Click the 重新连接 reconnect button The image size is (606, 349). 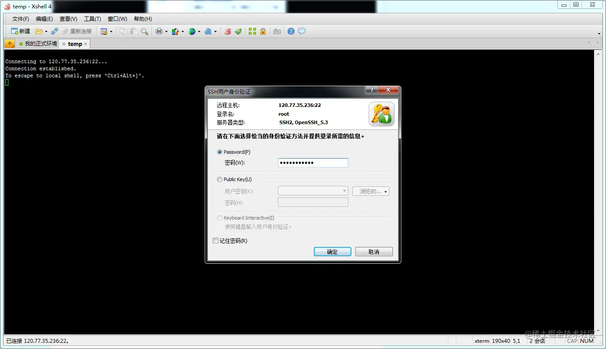pos(77,31)
